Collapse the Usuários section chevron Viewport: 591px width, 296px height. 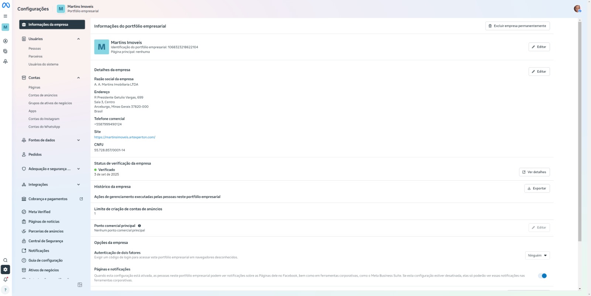click(x=78, y=39)
